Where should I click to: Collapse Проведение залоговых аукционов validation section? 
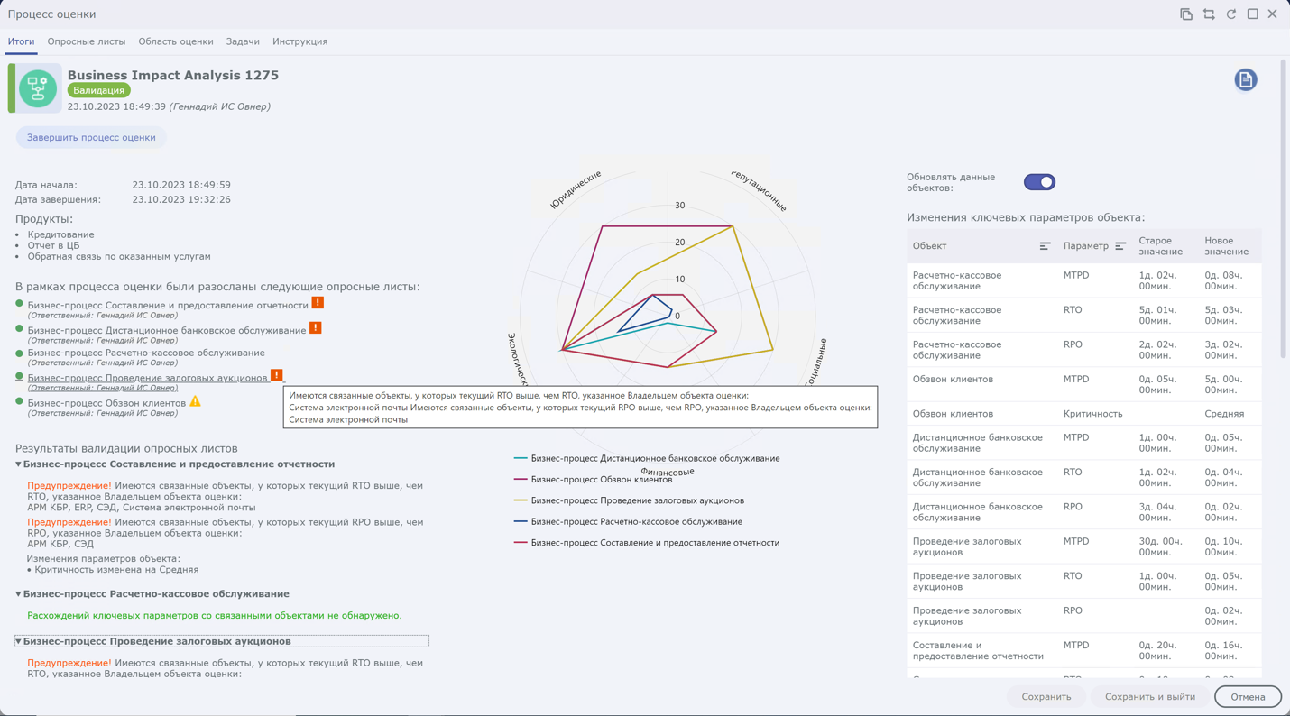click(x=18, y=642)
